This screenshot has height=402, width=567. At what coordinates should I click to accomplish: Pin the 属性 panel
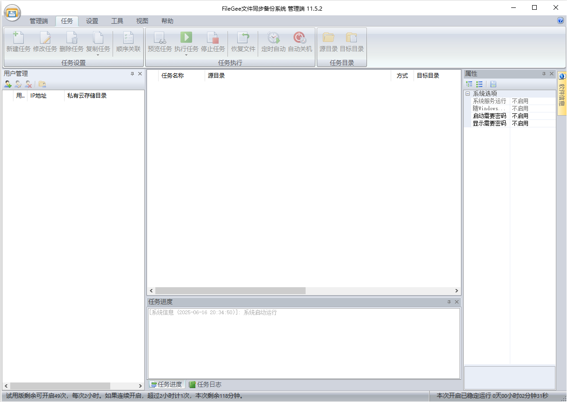click(544, 74)
